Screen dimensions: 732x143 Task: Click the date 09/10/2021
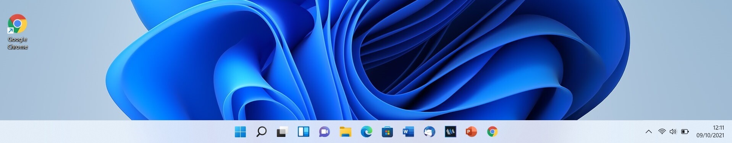(x=710, y=135)
